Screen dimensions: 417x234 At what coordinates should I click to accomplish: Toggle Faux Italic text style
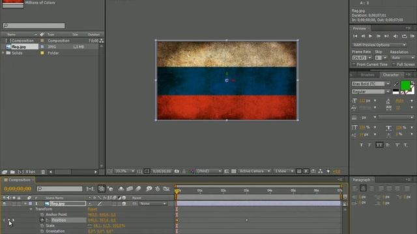pyautogui.click(x=370, y=145)
